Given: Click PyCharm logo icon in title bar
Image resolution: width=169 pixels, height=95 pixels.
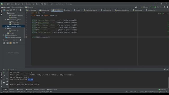Looking at the screenshot, I should pos(2,4).
